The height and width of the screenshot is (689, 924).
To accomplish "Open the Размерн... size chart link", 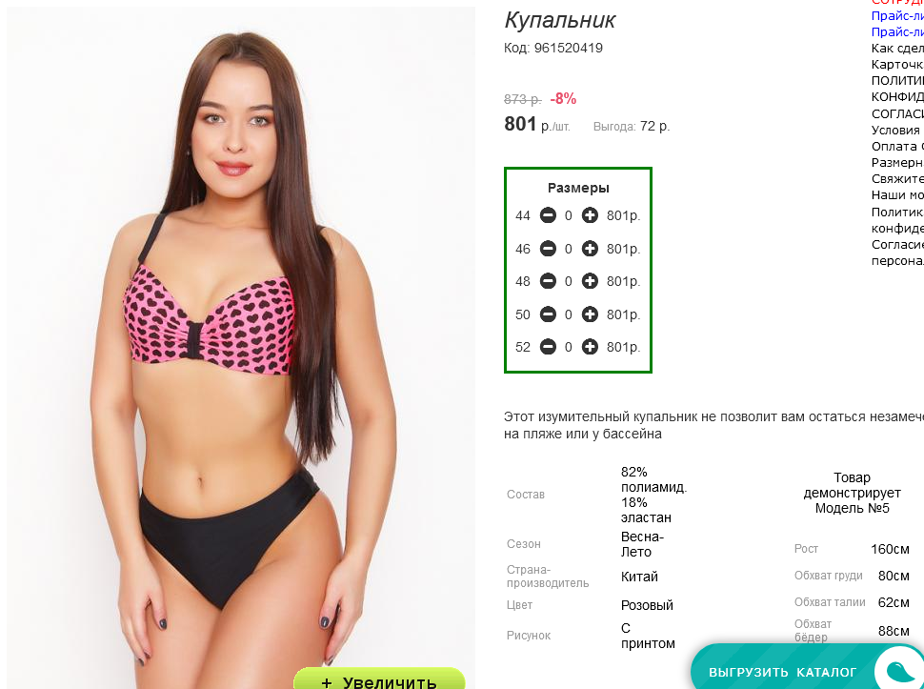I will tap(897, 162).
